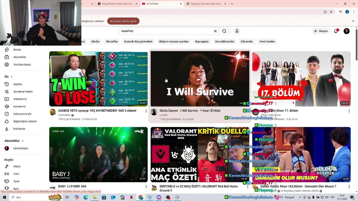Select the Aksiyon-macera oyunları chip
This screenshot has width=358, height=201.
tap(174, 42)
